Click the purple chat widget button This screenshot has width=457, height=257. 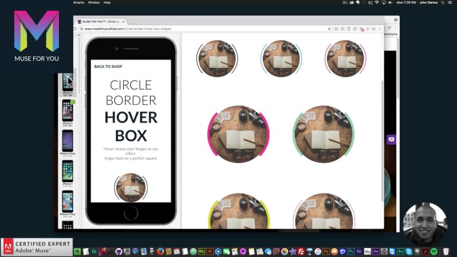click(x=391, y=140)
